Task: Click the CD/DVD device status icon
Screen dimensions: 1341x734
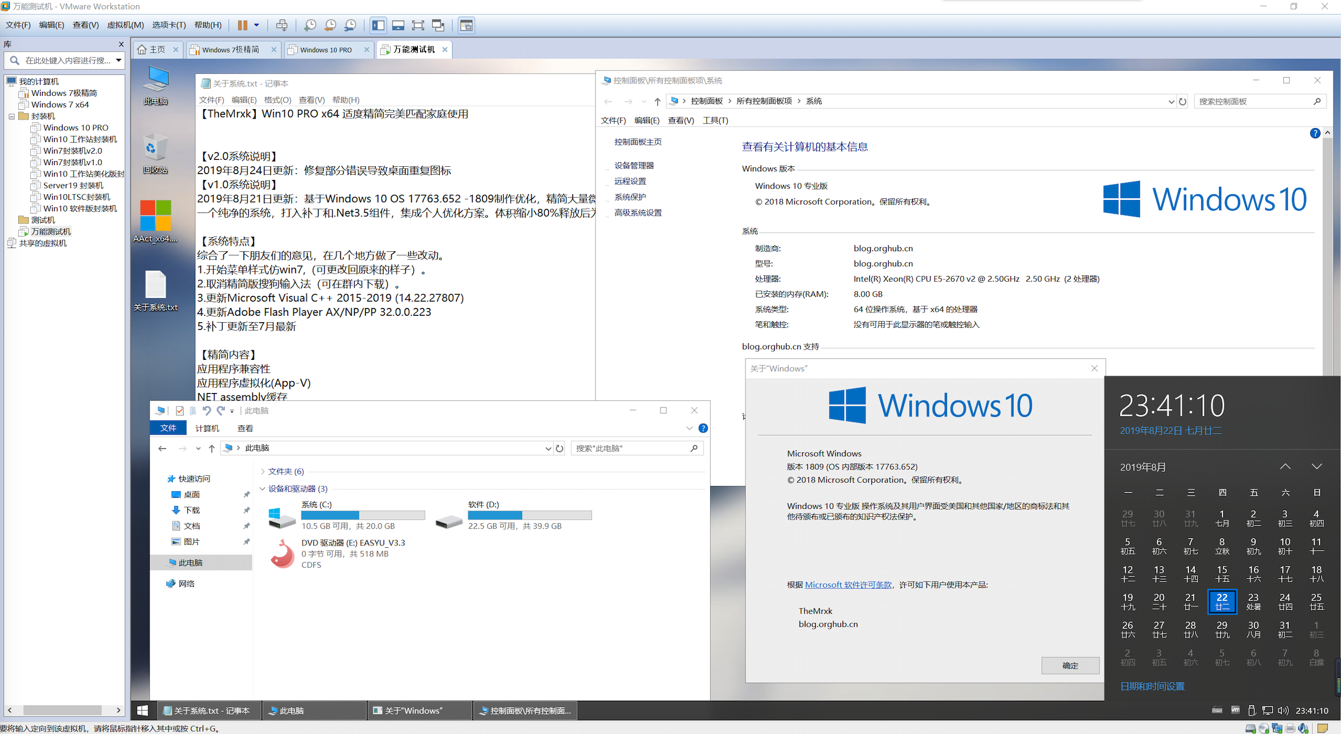Action: (x=1264, y=728)
